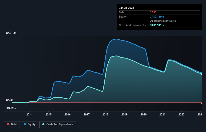The height and width of the screenshot is (132, 206).
Task: Click the Equity endpoint marker on chart
Action: (x=202, y=73)
